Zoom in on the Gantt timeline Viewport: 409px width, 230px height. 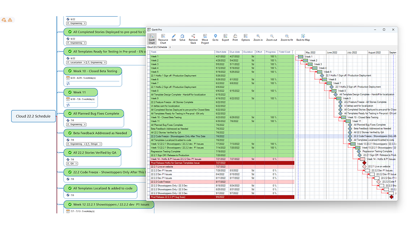pos(258,37)
